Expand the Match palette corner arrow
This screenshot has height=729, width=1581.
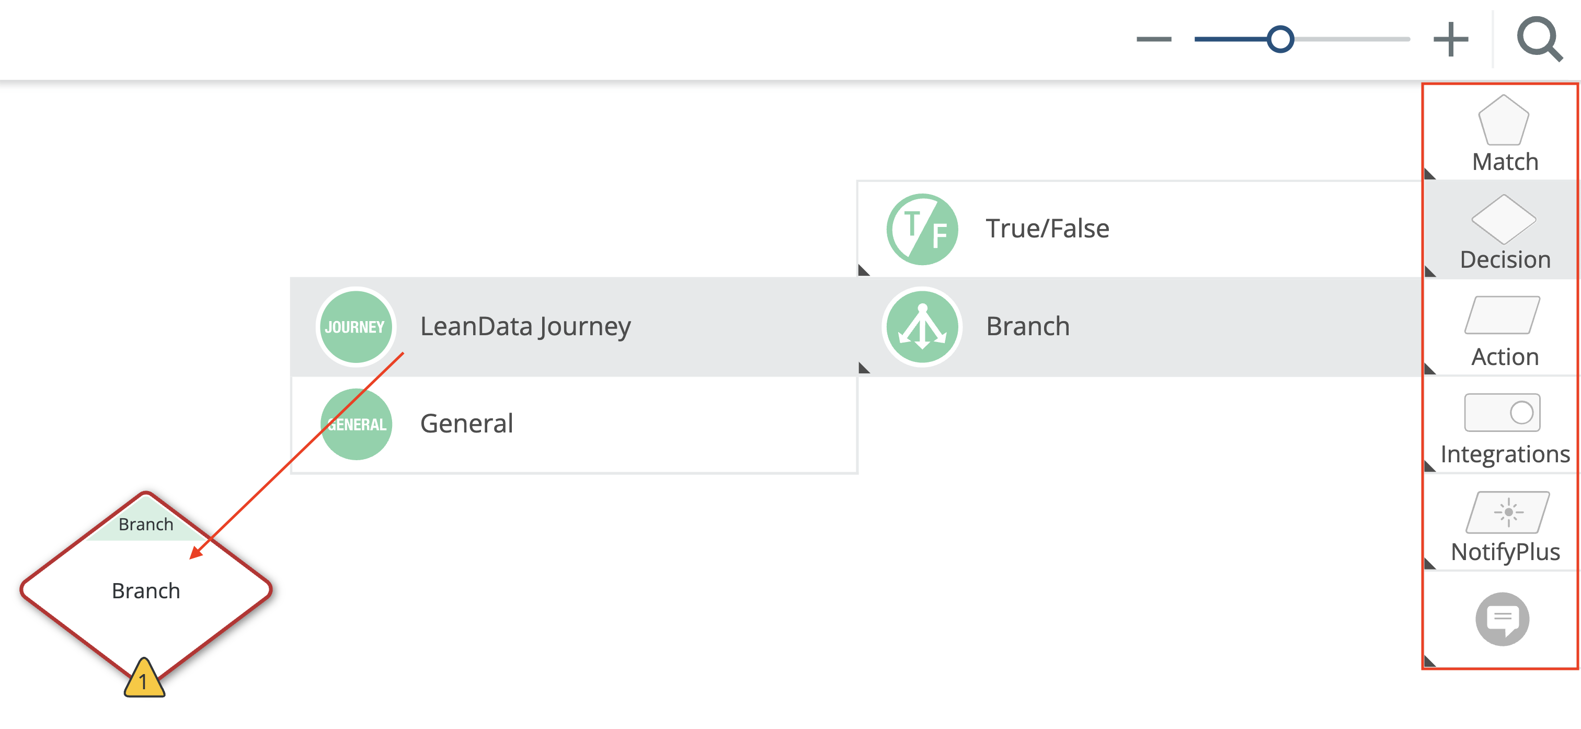(1429, 175)
